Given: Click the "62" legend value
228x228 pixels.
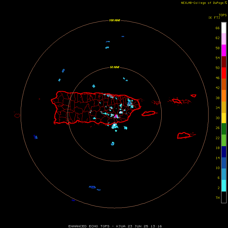Looking at the screenshot, I should (x=218, y=38).
